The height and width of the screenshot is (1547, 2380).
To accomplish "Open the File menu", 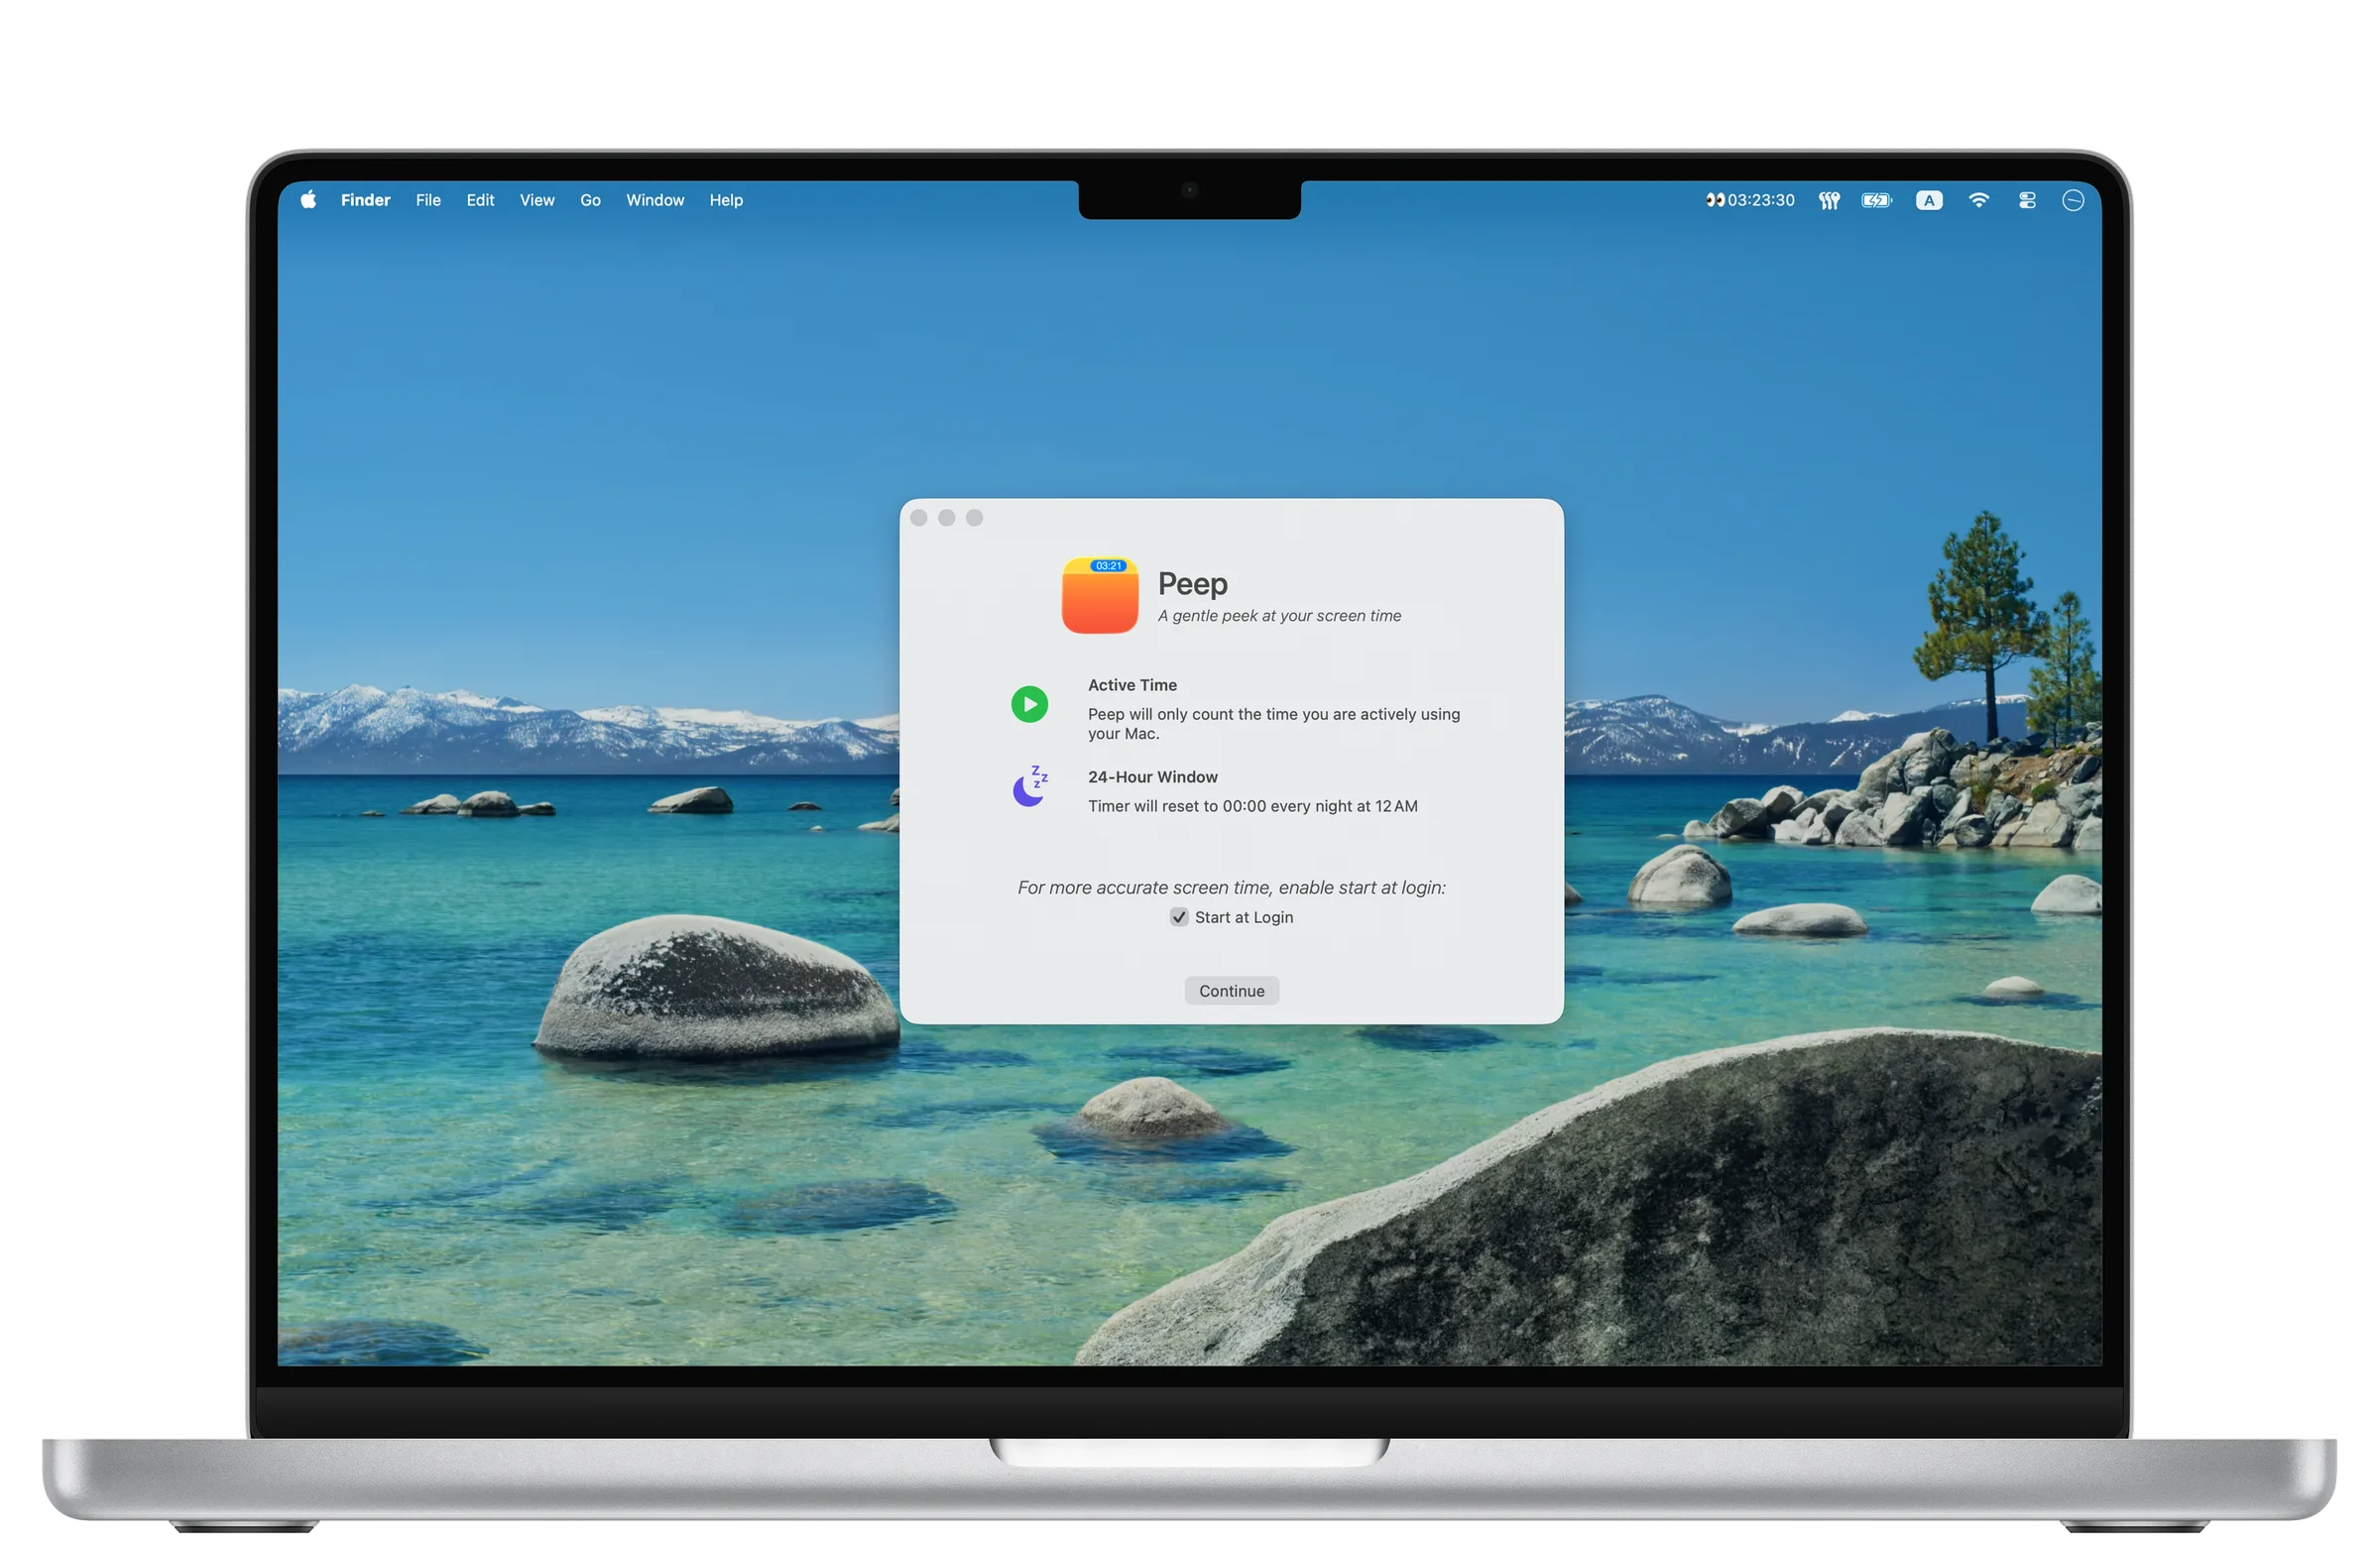I will (428, 200).
